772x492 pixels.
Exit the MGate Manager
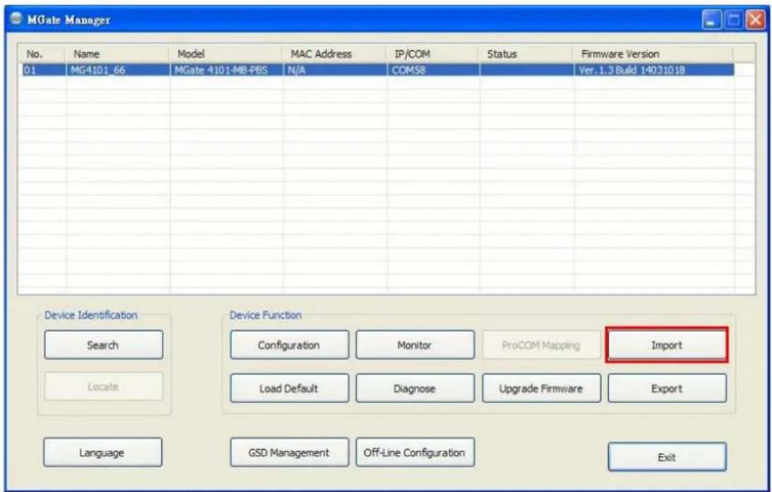click(667, 457)
